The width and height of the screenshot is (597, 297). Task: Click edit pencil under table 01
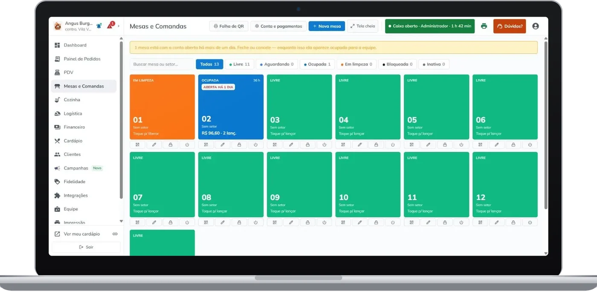click(154, 145)
